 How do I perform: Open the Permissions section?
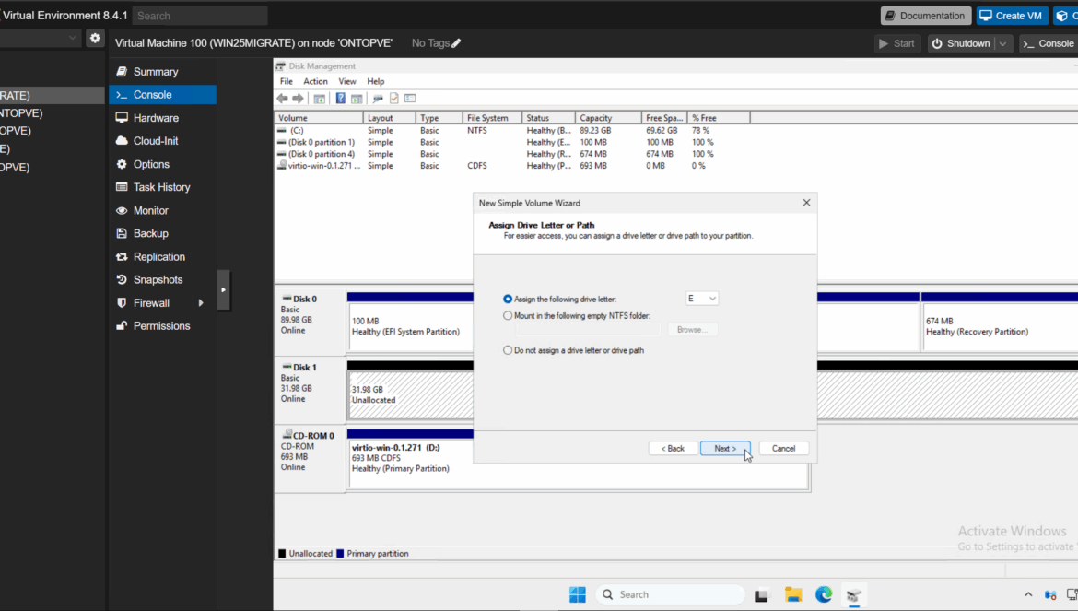click(163, 326)
